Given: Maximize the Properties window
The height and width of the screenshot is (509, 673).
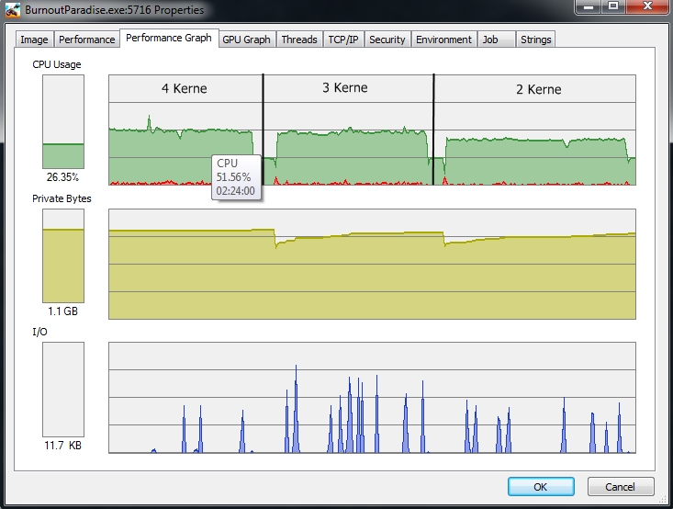Looking at the screenshot, I should [x=613, y=6].
